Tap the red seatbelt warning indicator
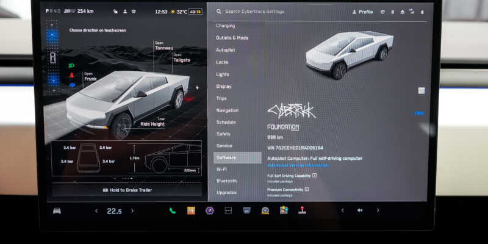The image size is (488, 244). coord(72,75)
